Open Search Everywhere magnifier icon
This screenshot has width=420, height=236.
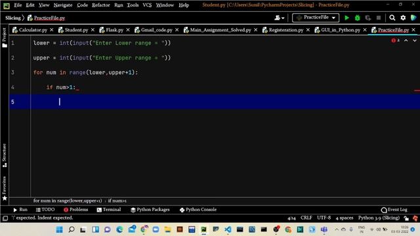[392, 18]
